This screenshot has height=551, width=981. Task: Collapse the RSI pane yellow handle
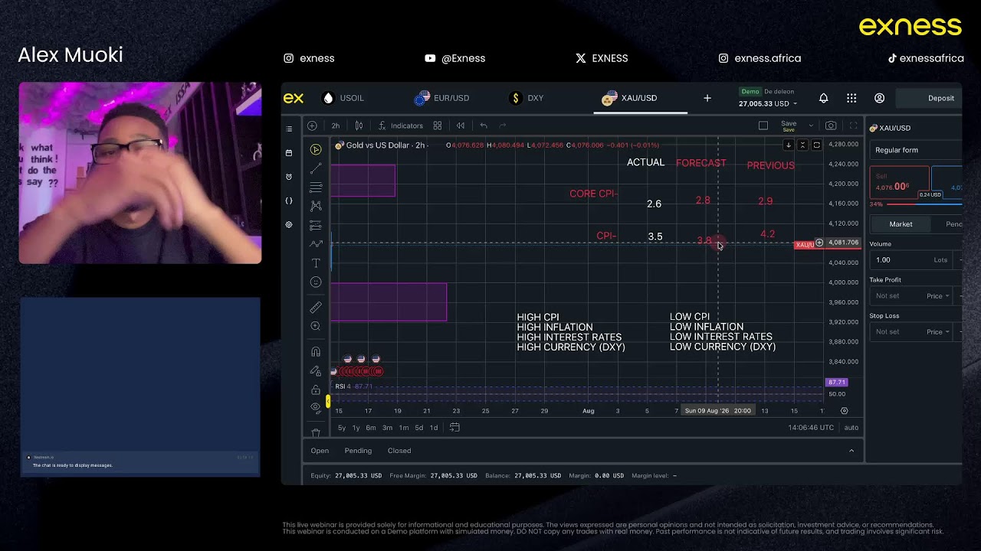tap(328, 402)
